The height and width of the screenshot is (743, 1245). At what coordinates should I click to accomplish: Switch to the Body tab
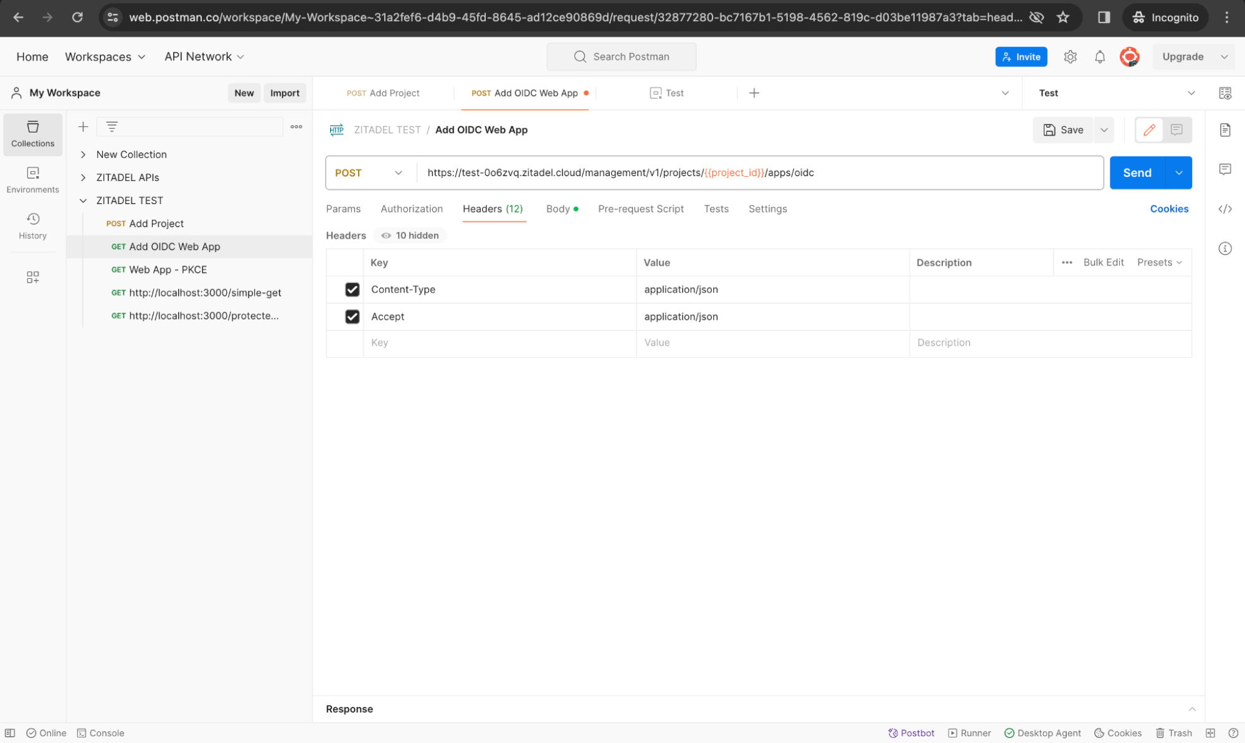click(x=557, y=209)
